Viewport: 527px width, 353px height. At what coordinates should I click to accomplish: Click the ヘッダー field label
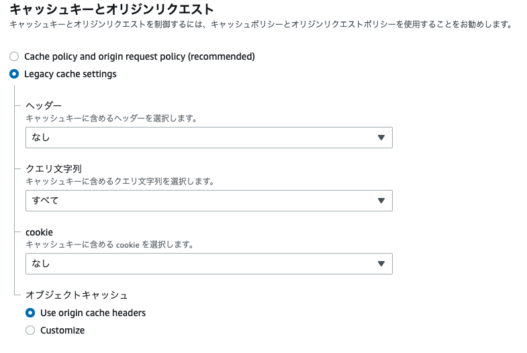pyautogui.click(x=44, y=106)
